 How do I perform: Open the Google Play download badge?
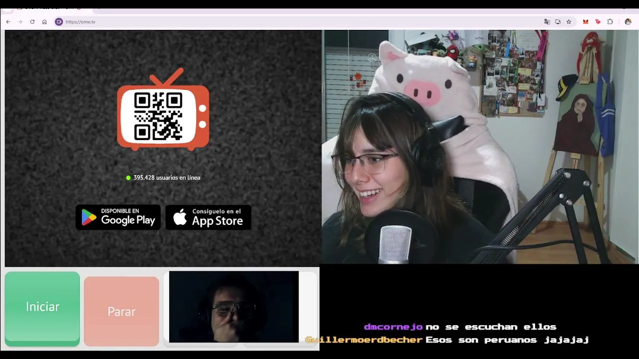point(118,217)
